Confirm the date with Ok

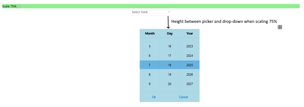(x=154, y=97)
